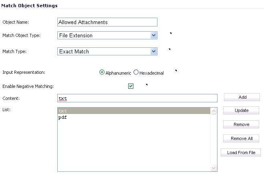Select the pdf entry in the list

click(134, 117)
